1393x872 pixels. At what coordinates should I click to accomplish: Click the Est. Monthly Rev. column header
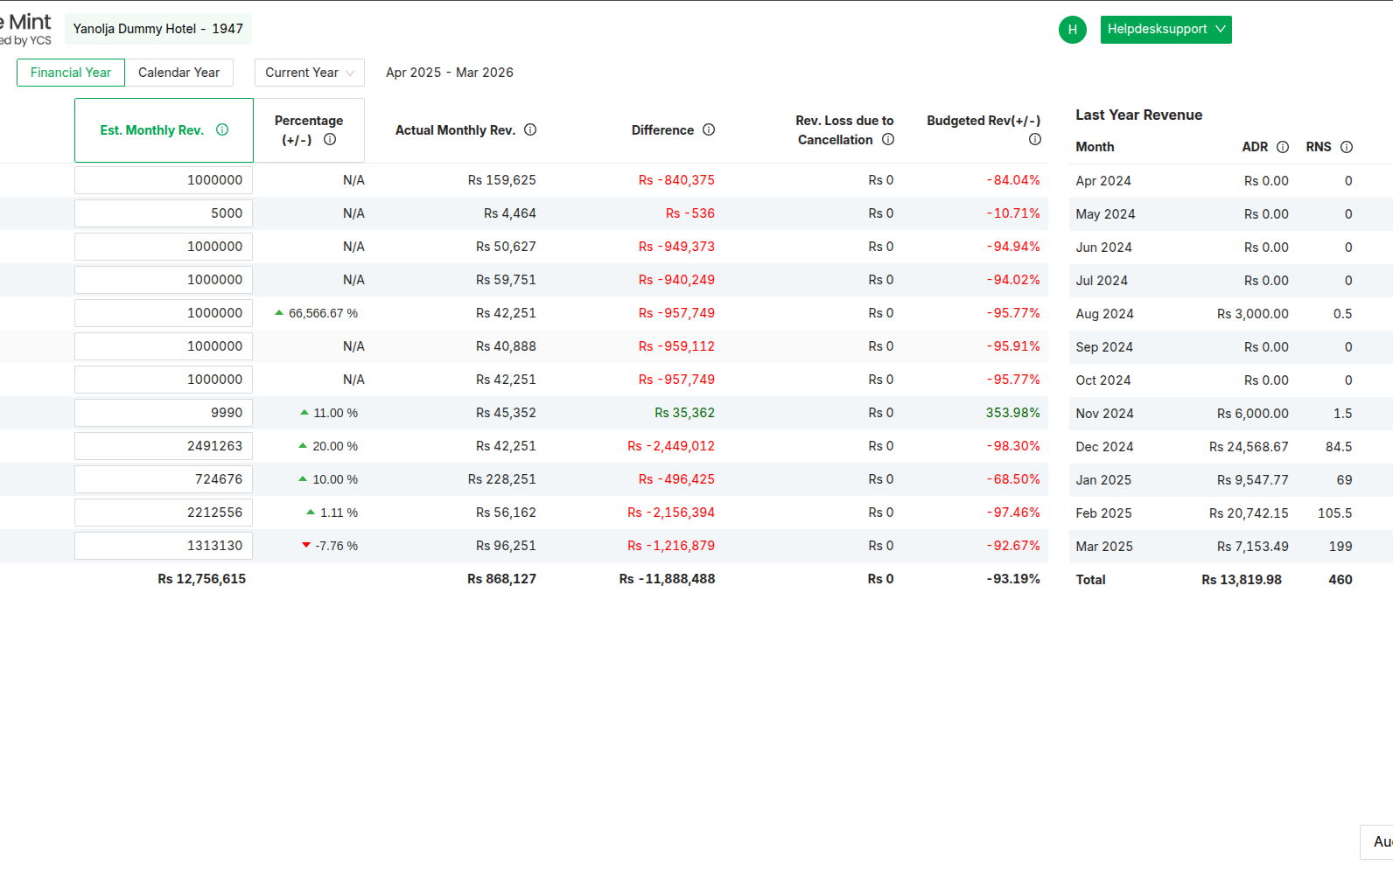[x=151, y=130]
